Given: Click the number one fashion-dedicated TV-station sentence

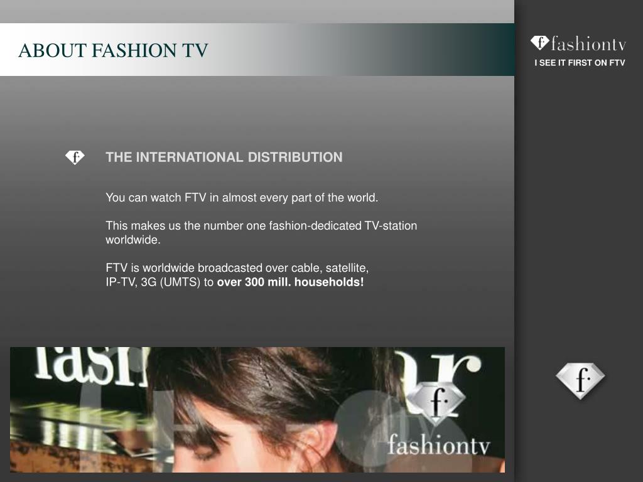Looking at the screenshot, I should [x=261, y=232].
